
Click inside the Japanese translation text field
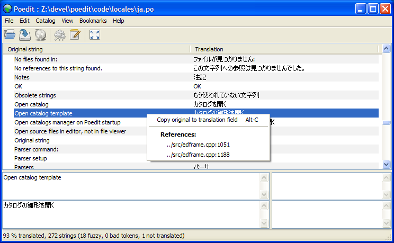pos(130,214)
